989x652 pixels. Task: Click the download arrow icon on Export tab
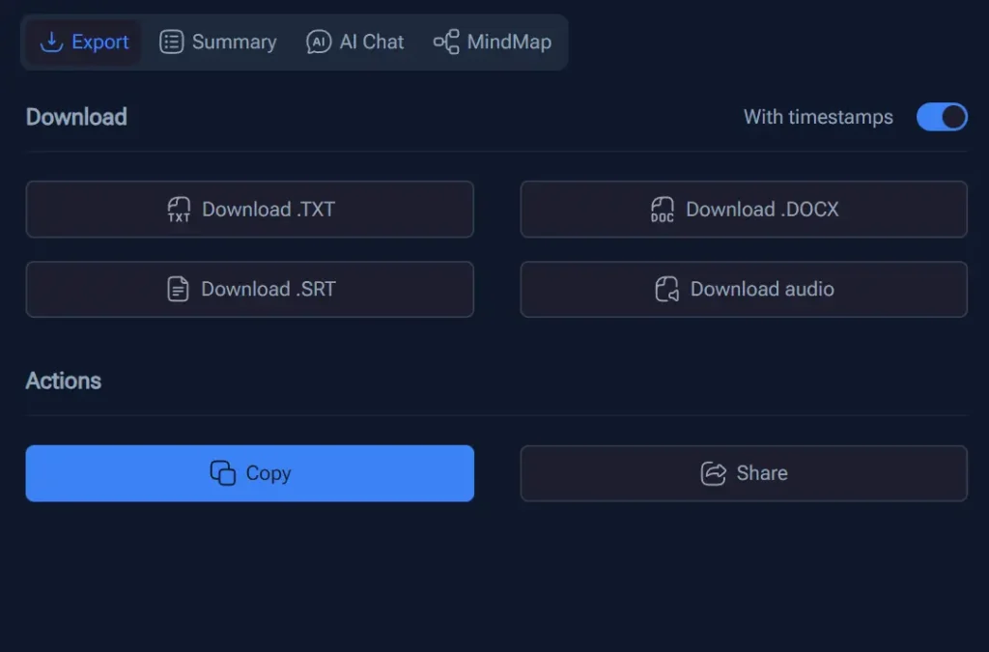(50, 42)
